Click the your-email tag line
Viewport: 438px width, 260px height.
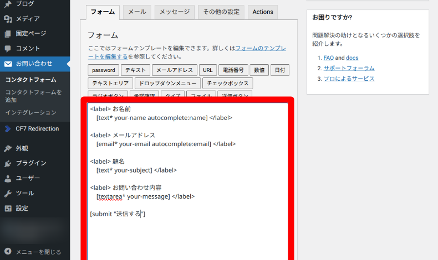[166, 144]
